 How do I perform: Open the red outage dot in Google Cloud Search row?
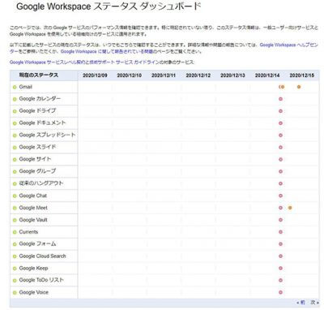(x=280, y=256)
